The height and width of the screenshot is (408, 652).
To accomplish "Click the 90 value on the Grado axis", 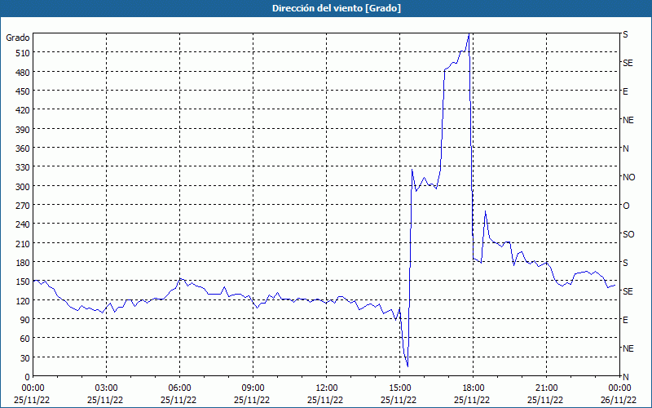I will pyautogui.click(x=25, y=320).
